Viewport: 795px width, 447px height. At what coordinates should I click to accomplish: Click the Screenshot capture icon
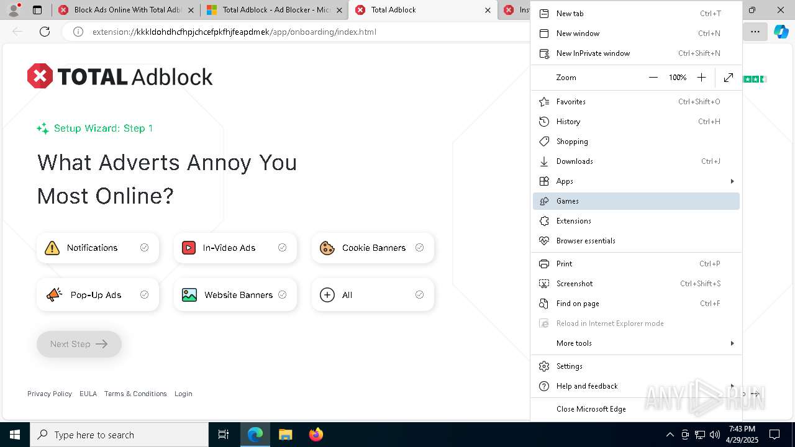click(x=544, y=284)
